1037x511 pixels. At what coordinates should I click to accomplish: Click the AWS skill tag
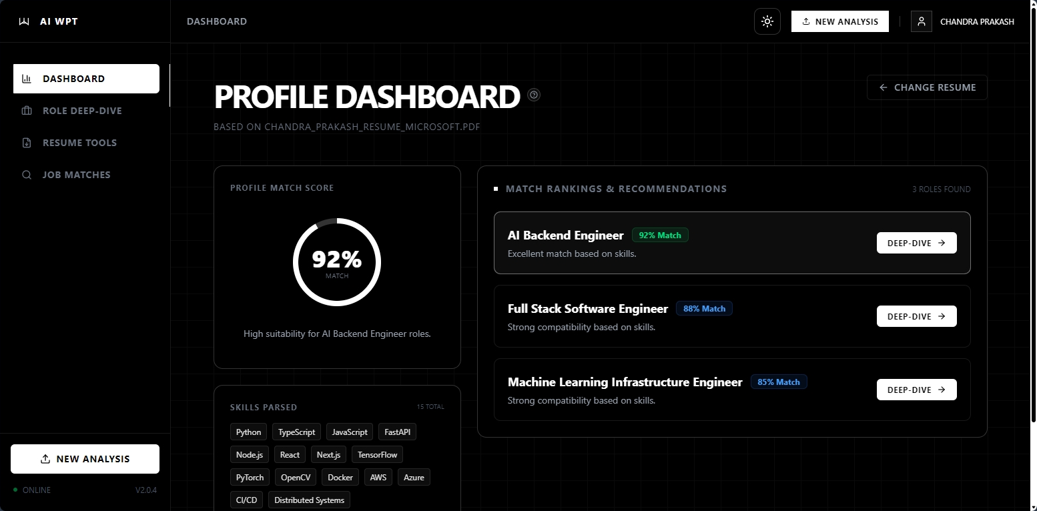coord(378,478)
